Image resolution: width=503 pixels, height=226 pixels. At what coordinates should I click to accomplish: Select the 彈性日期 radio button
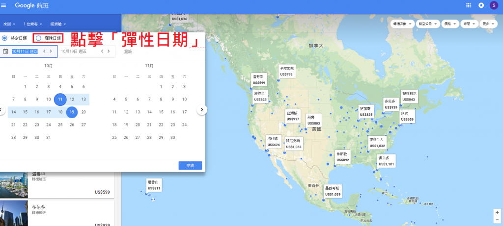[38, 38]
